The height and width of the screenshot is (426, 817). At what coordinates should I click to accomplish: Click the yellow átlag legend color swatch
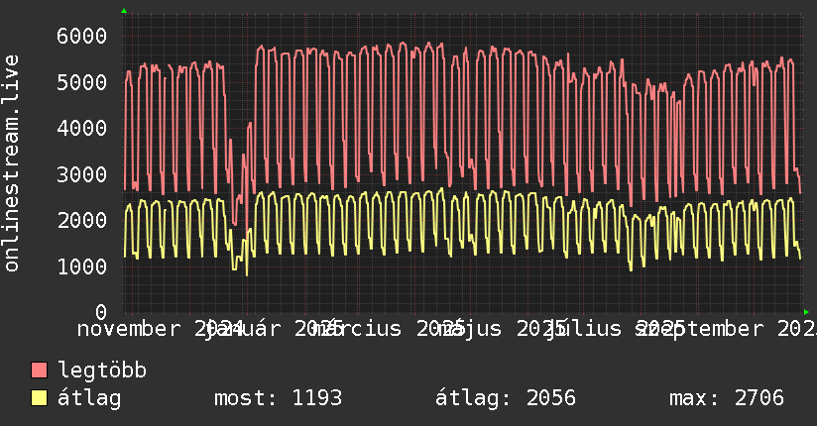39,398
